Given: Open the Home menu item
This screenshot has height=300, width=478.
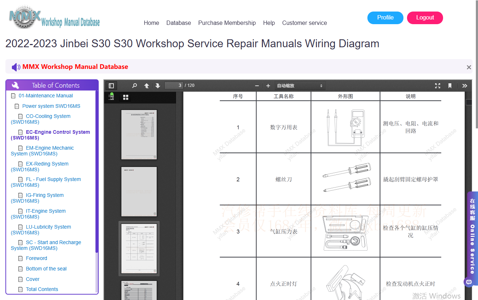Looking at the screenshot, I should [x=151, y=23].
